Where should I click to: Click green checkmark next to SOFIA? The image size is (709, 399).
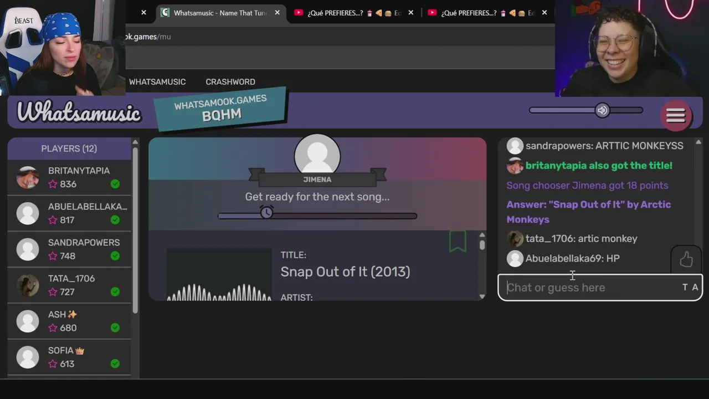pyautogui.click(x=115, y=364)
